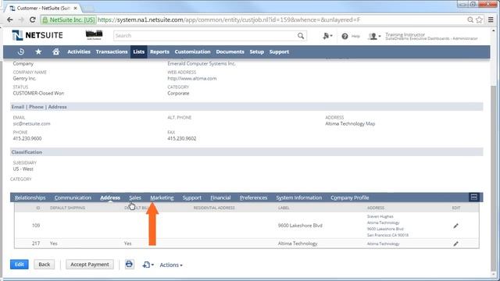Click the 9600 Lakeshore Blvd label cell
Viewport: 500px width, 281px height.
[x=300, y=226]
